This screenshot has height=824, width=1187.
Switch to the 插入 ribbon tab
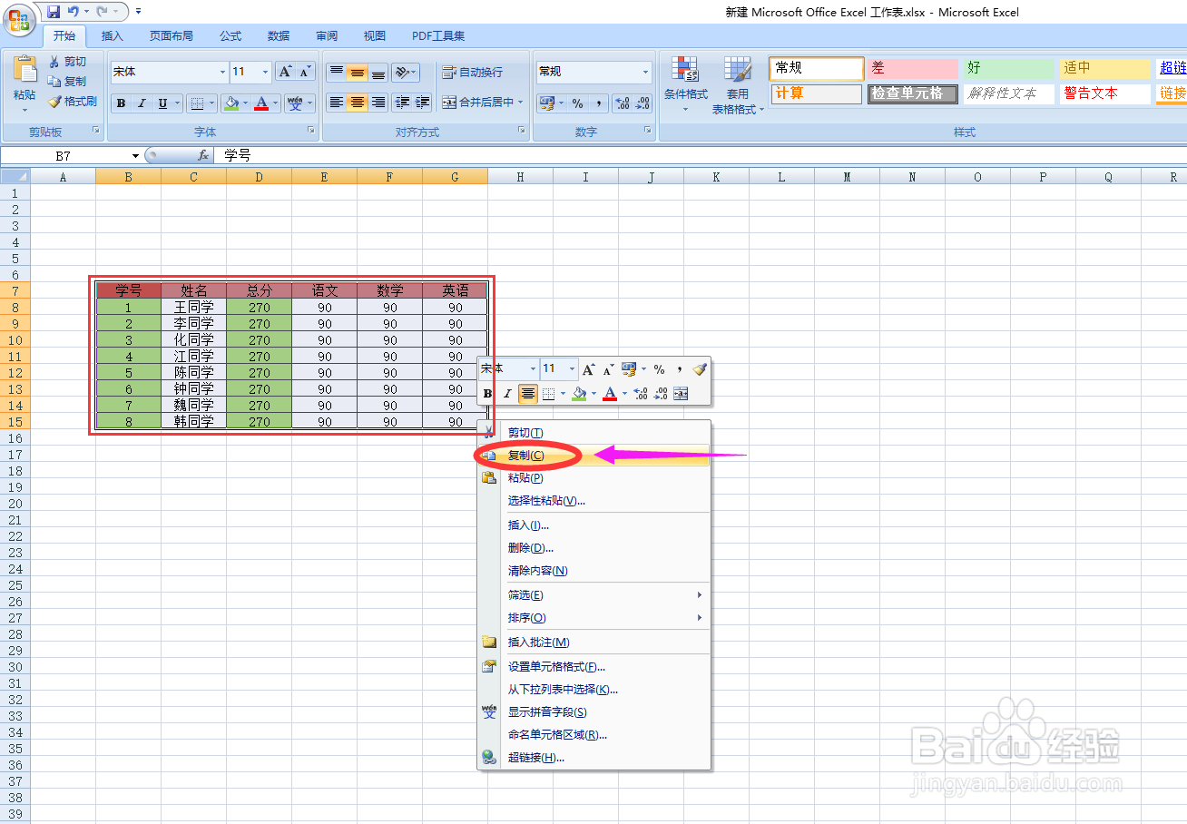113,36
